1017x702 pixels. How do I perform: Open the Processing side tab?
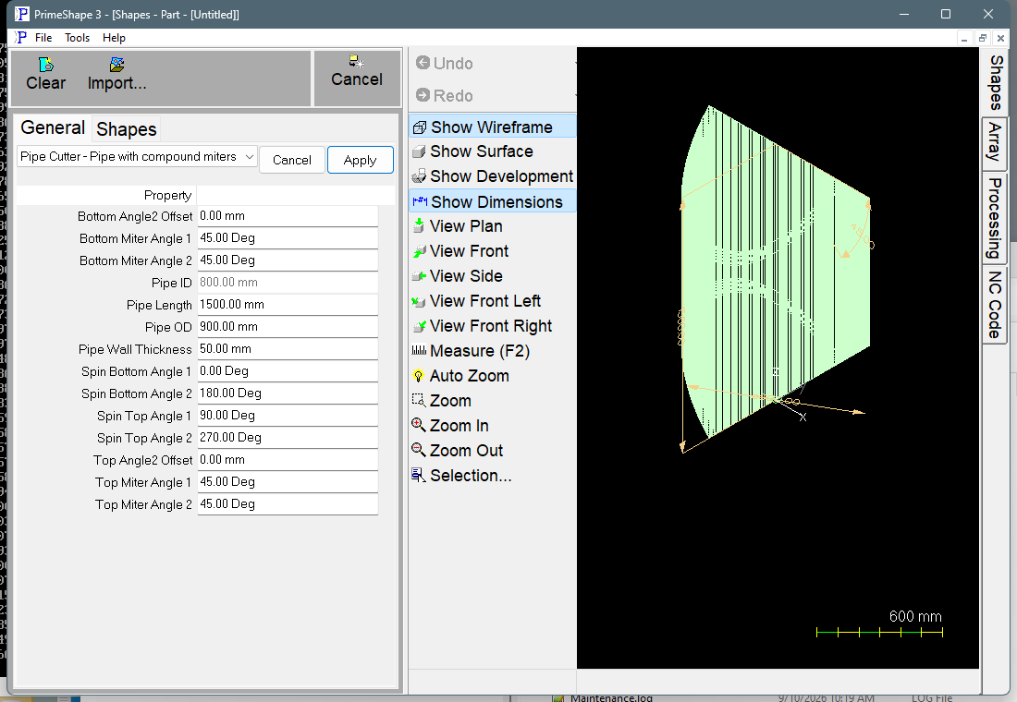[x=995, y=218]
